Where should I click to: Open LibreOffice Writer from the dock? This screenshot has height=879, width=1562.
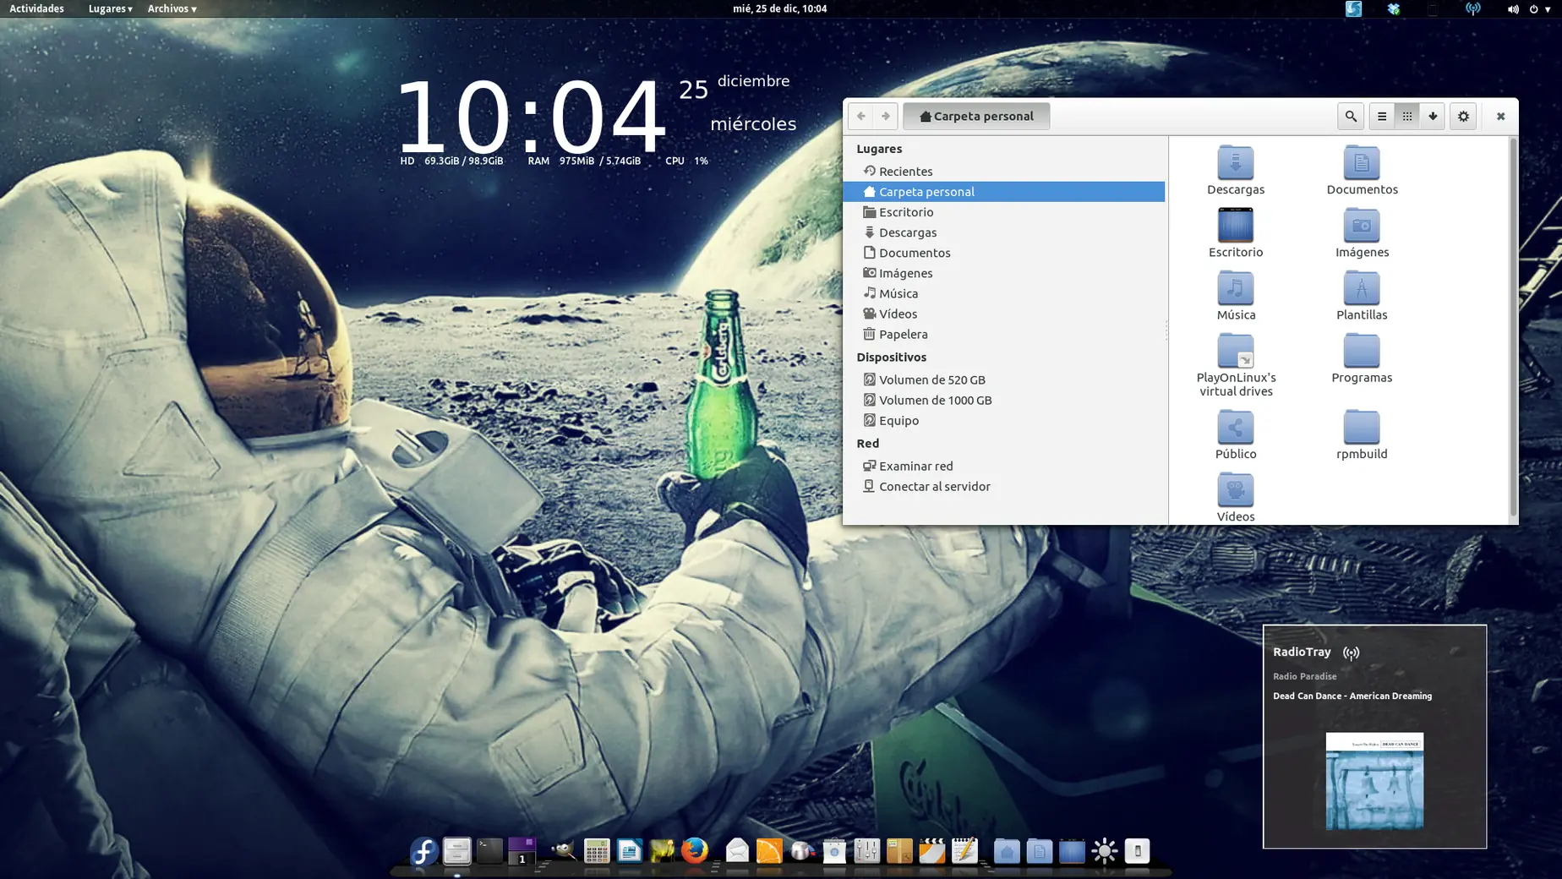pyautogui.click(x=629, y=852)
